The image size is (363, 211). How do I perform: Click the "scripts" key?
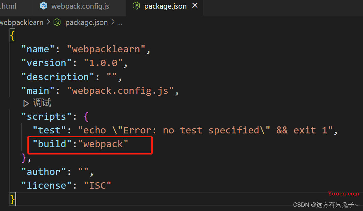click(47, 117)
